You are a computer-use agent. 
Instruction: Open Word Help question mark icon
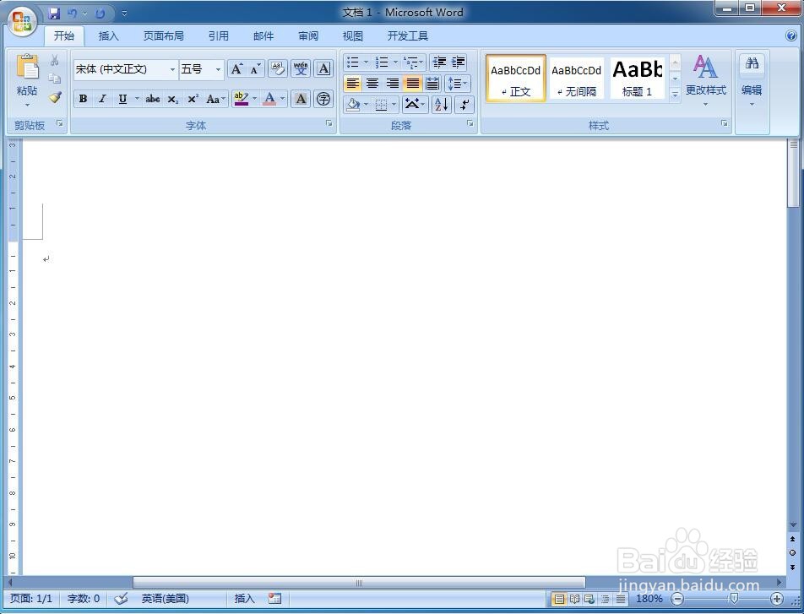pos(791,35)
